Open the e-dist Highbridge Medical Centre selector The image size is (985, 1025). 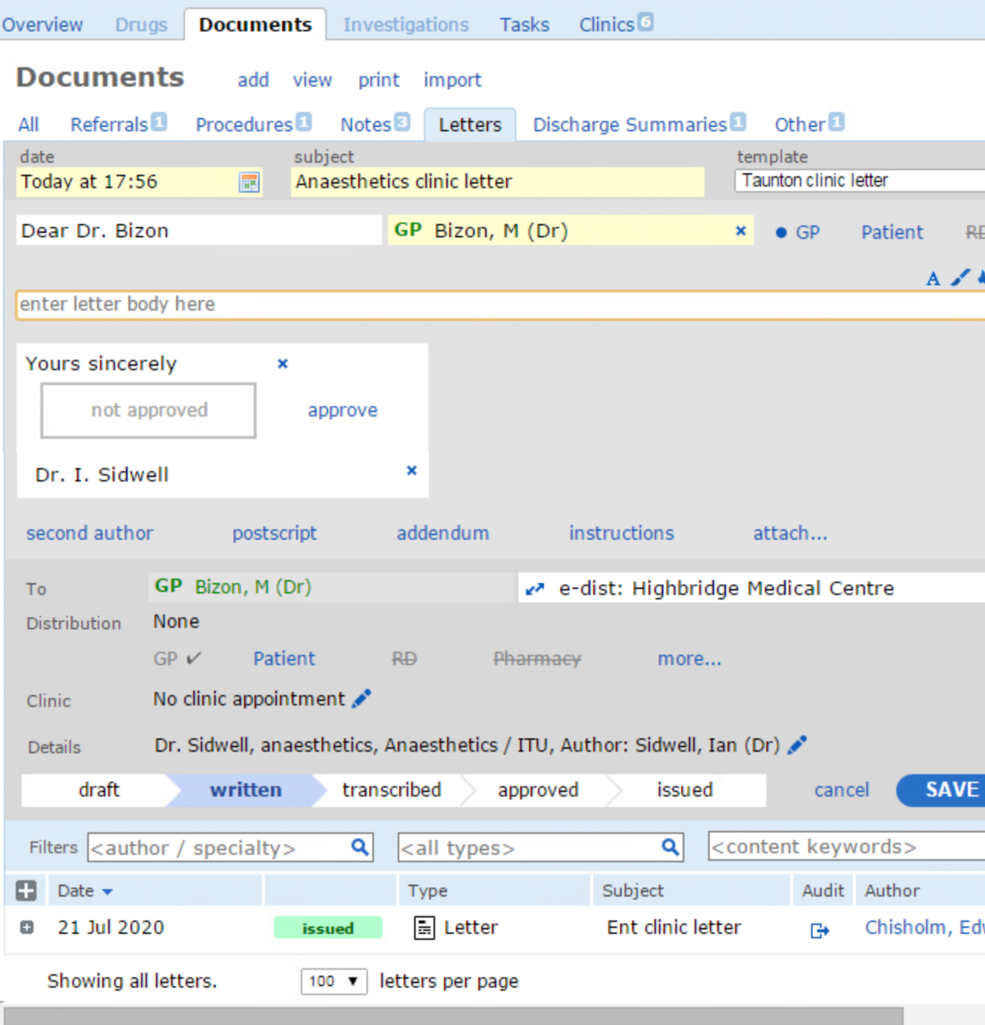(751, 588)
